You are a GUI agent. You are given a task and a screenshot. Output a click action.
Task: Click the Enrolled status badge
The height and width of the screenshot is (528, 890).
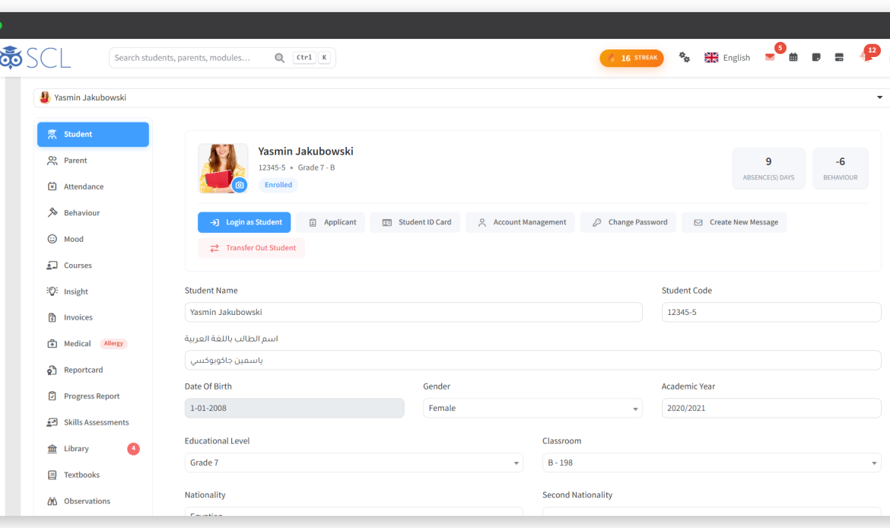(278, 185)
